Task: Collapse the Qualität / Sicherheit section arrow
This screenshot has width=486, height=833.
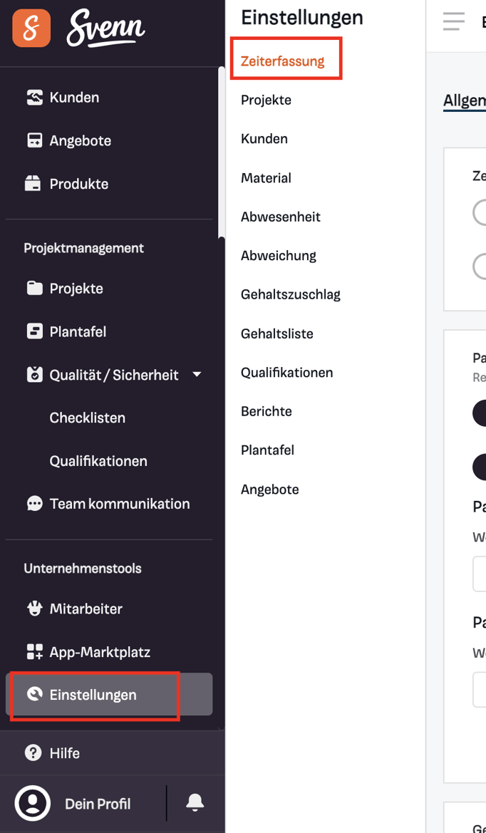Action: point(197,375)
